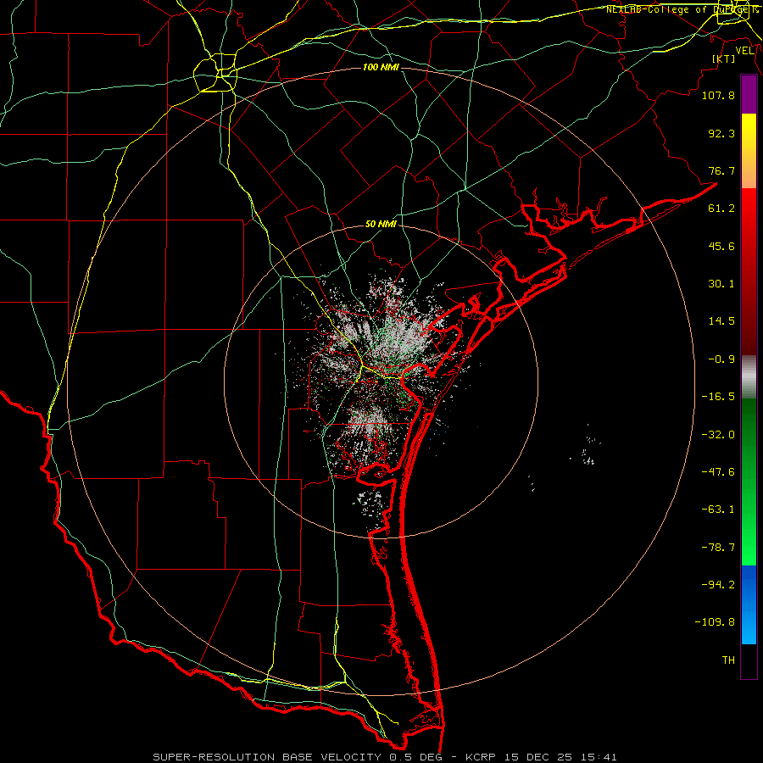Click the 61.2 velocity scale value
This screenshot has width=763, height=763.
721,209
